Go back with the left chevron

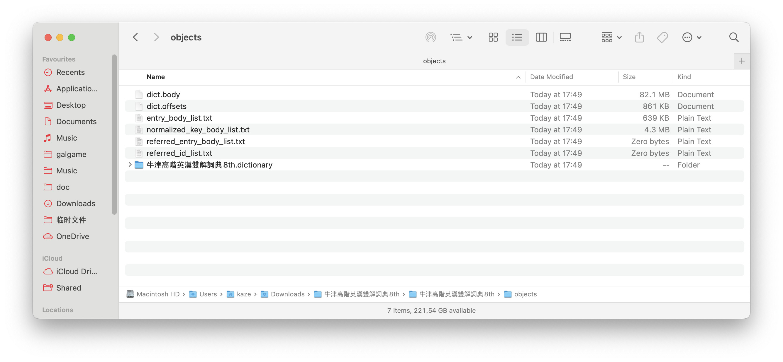tap(135, 37)
